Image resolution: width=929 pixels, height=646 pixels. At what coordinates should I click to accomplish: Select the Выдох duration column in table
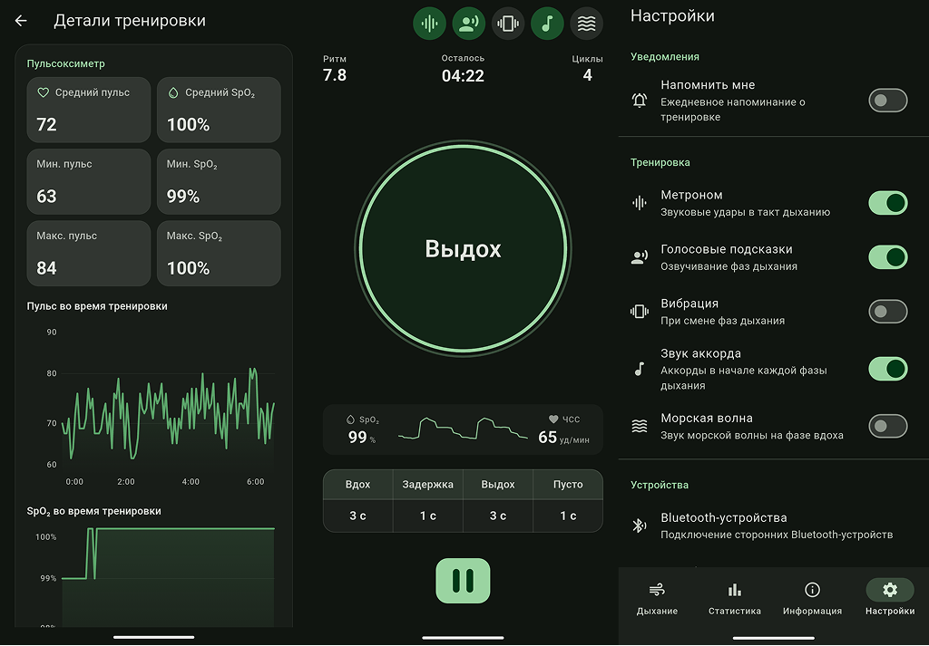[498, 500]
